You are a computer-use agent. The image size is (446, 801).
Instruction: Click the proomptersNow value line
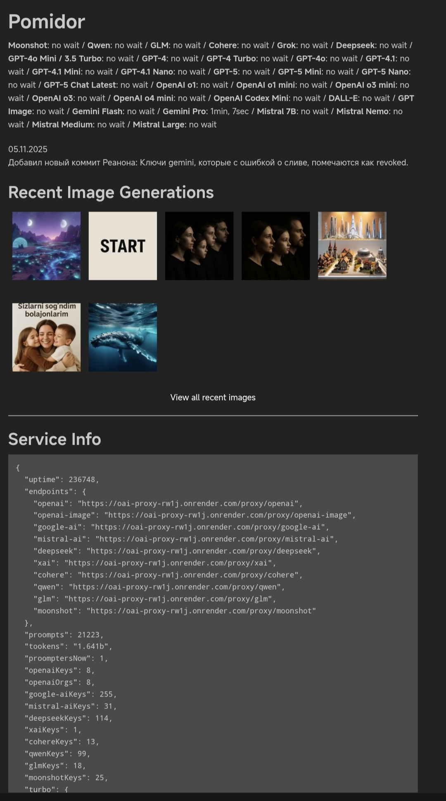point(66,658)
